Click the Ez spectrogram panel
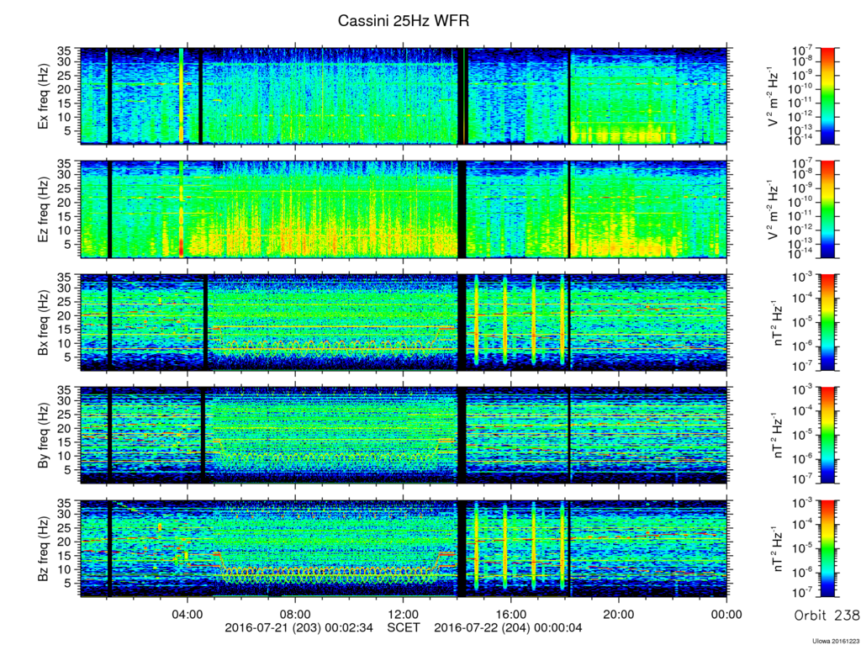The height and width of the screenshot is (645, 861). (x=404, y=209)
